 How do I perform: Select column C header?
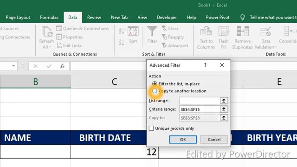pyautogui.click(x=114, y=82)
